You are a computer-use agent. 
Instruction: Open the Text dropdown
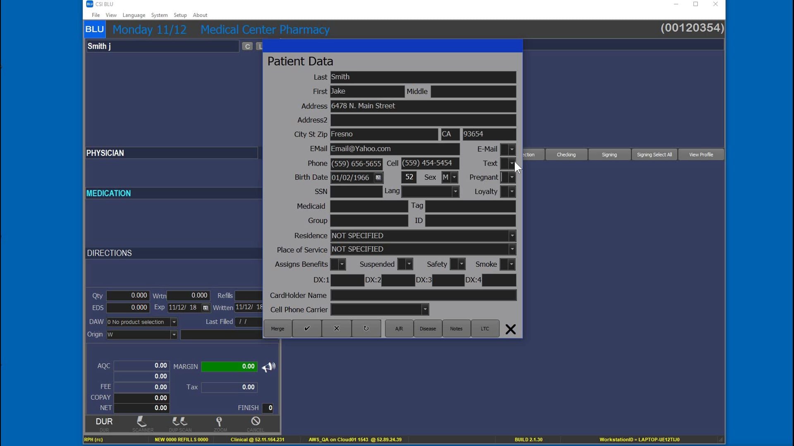tap(512, 164)
